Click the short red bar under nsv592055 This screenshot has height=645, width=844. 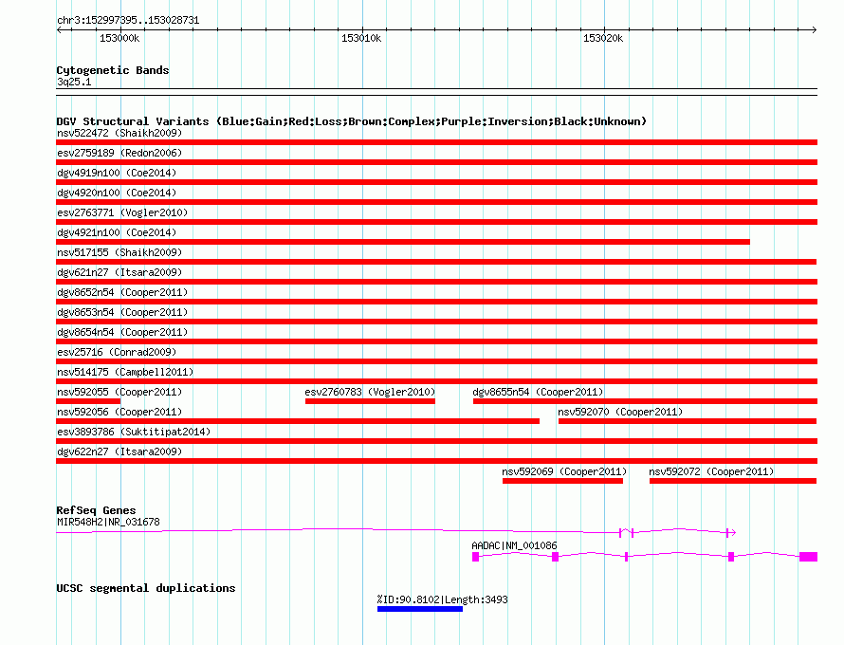88,401
